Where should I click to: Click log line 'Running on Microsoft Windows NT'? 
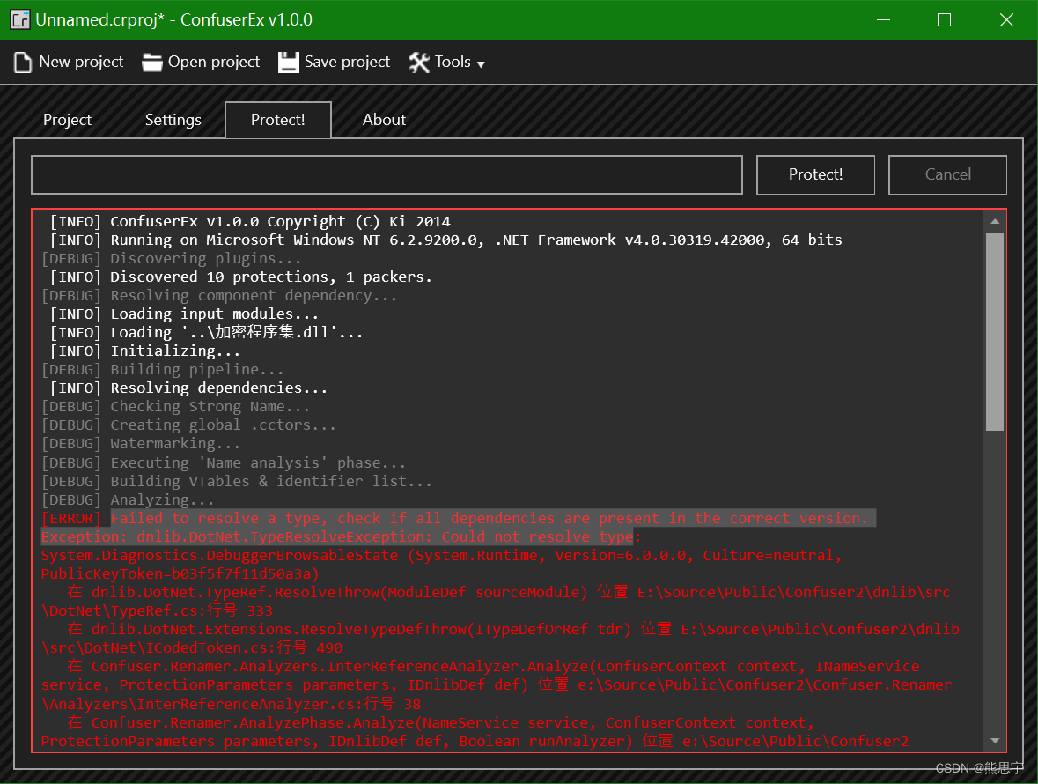click(446, 240)
